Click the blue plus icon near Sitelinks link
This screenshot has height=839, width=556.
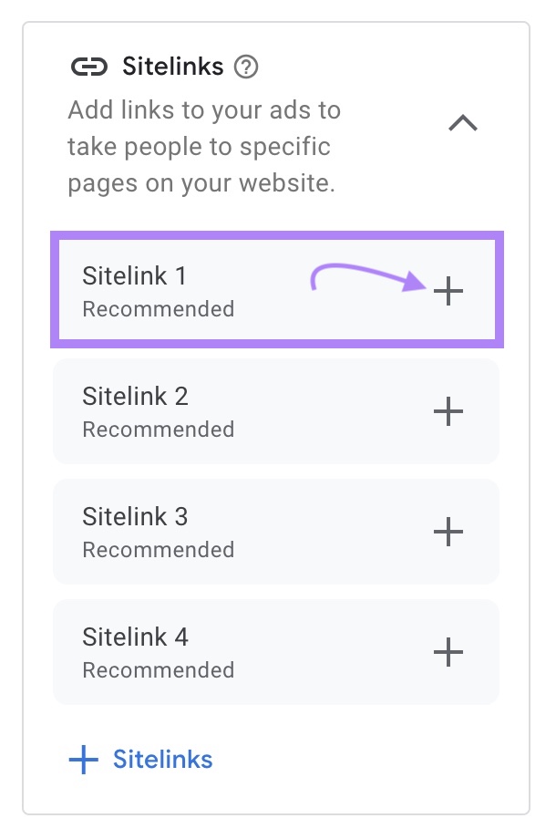[x=83, y=759]
